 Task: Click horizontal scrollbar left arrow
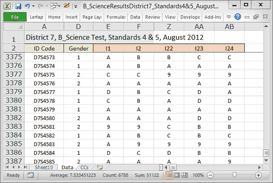click(166, 167)
